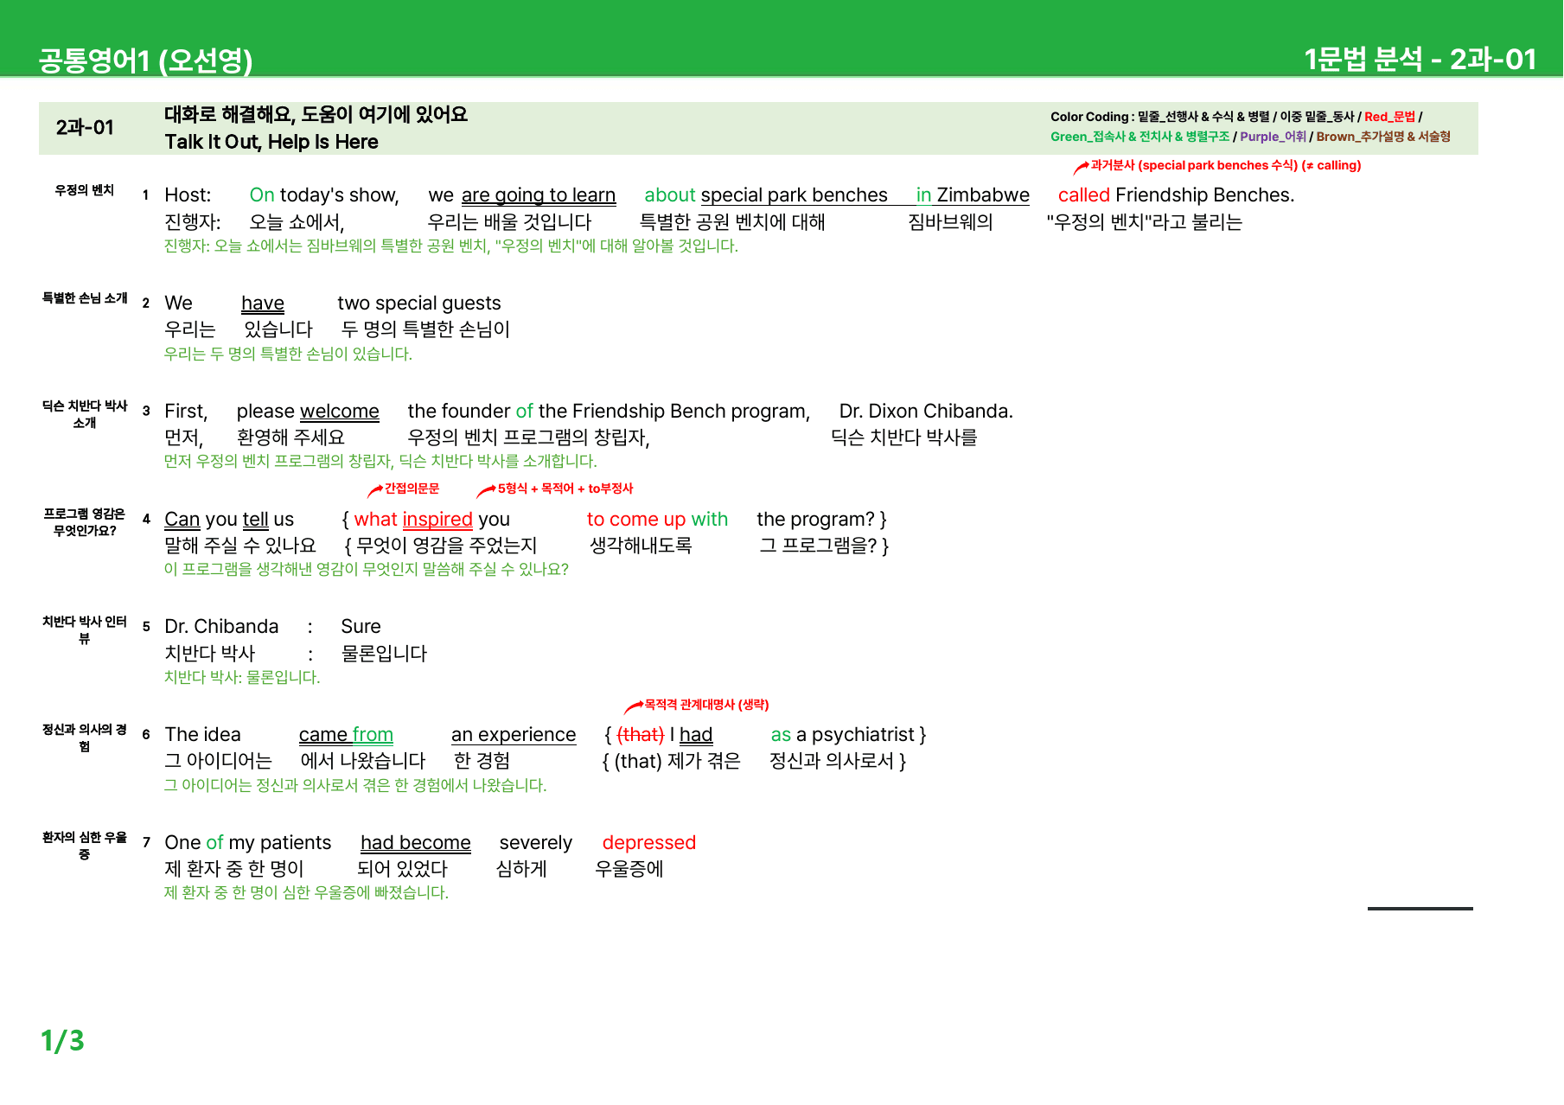Image resolution: width=1564 pixels, height=1105 pixels.
Task: Click the green translation line beginning '진행자: 오늘 쇼에서는'
Action: point(450,246)
